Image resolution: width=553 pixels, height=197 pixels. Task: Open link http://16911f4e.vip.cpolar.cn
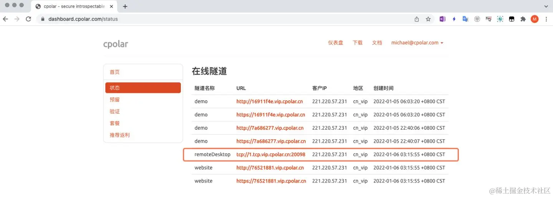[x=270, y=101]
